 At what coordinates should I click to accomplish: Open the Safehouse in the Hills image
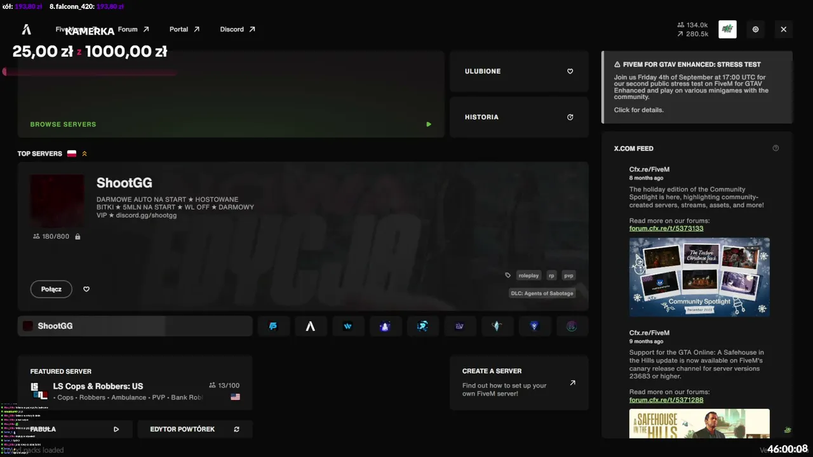[699, 424]
